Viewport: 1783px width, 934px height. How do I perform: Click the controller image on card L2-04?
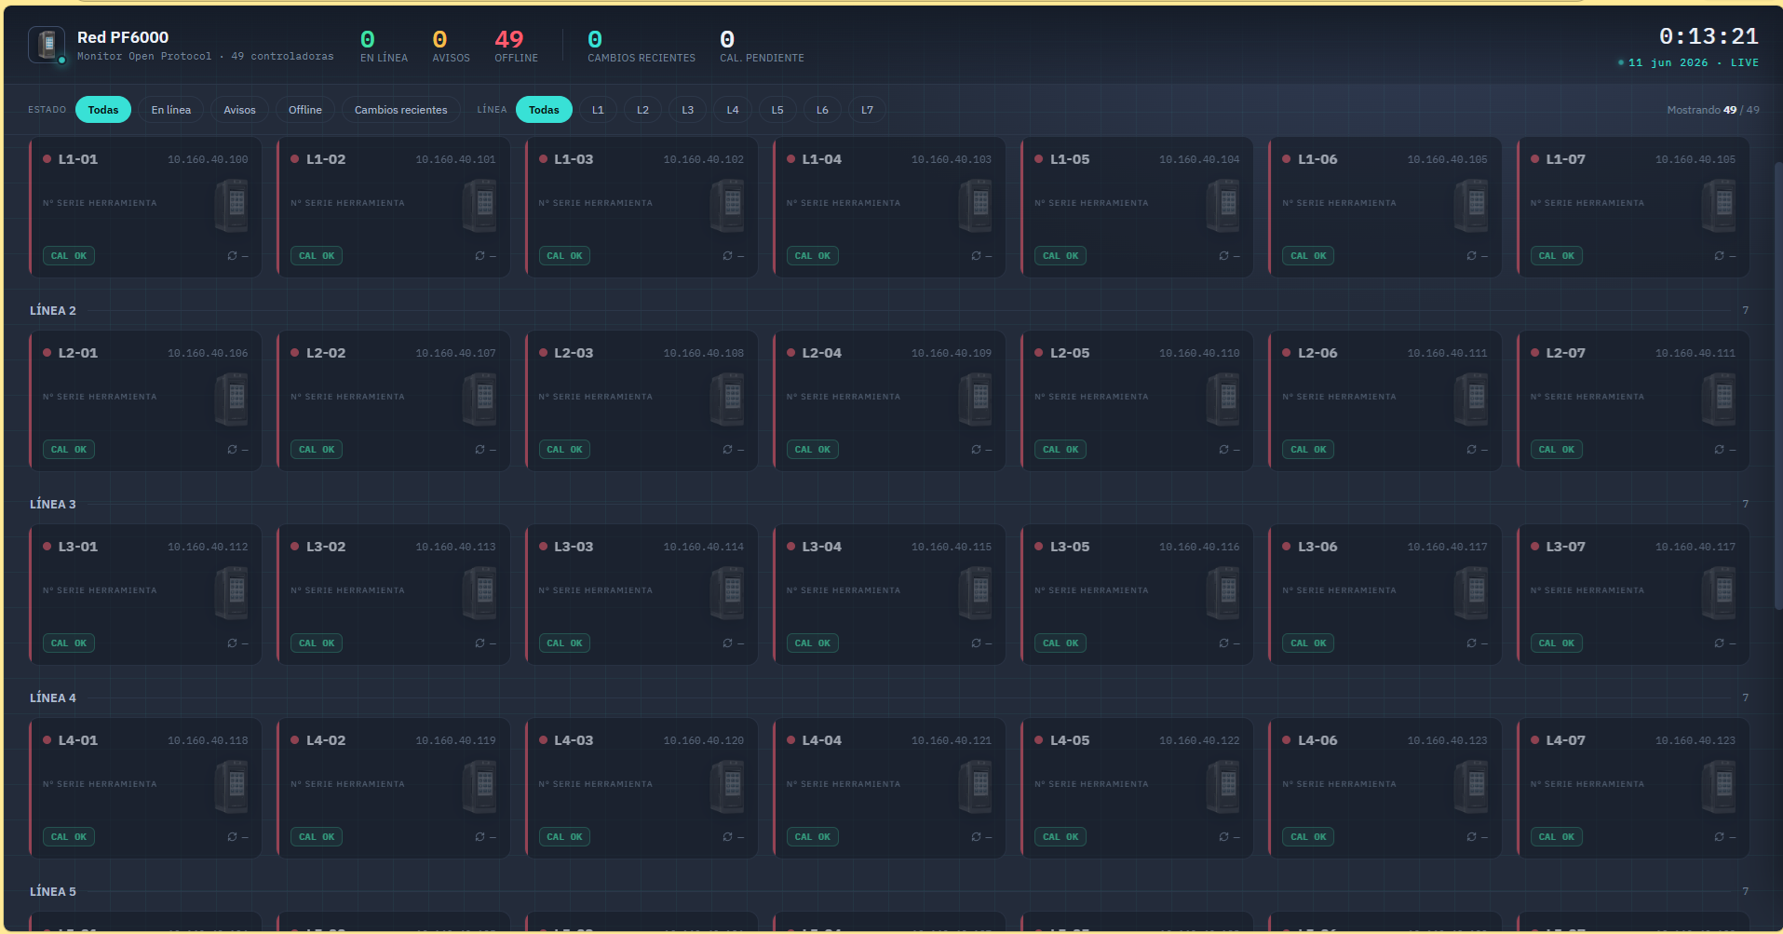[x=976, y=399]
